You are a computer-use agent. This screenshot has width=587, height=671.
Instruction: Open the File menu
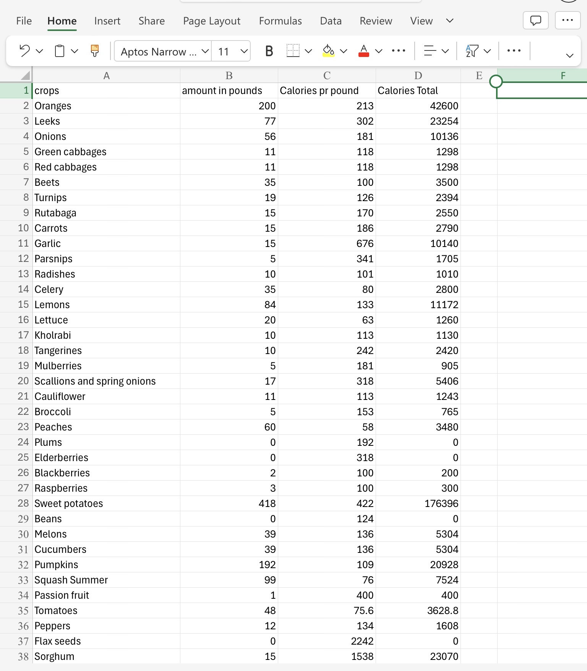coord(24,21)
